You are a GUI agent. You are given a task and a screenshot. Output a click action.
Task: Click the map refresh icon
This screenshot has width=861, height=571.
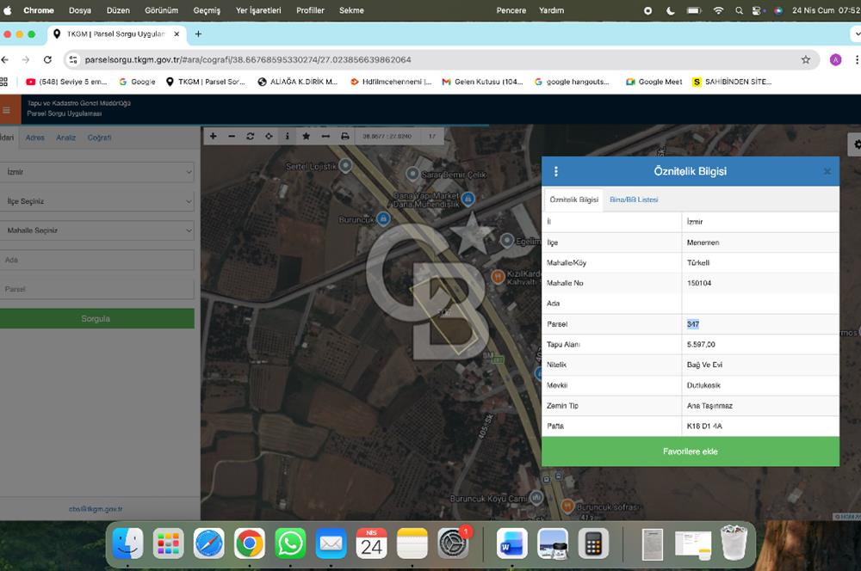coord(251,137)
